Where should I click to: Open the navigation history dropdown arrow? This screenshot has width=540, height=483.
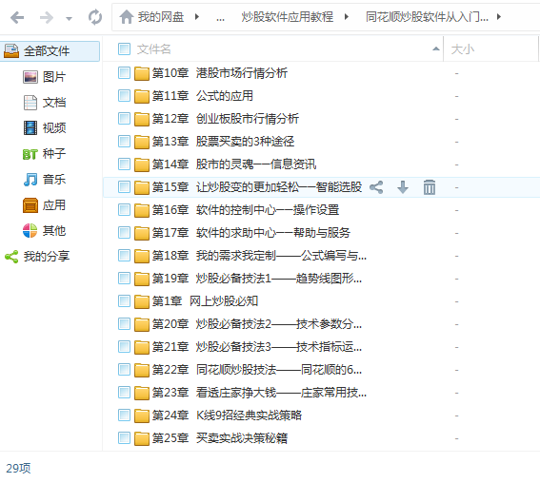point(69,19)
